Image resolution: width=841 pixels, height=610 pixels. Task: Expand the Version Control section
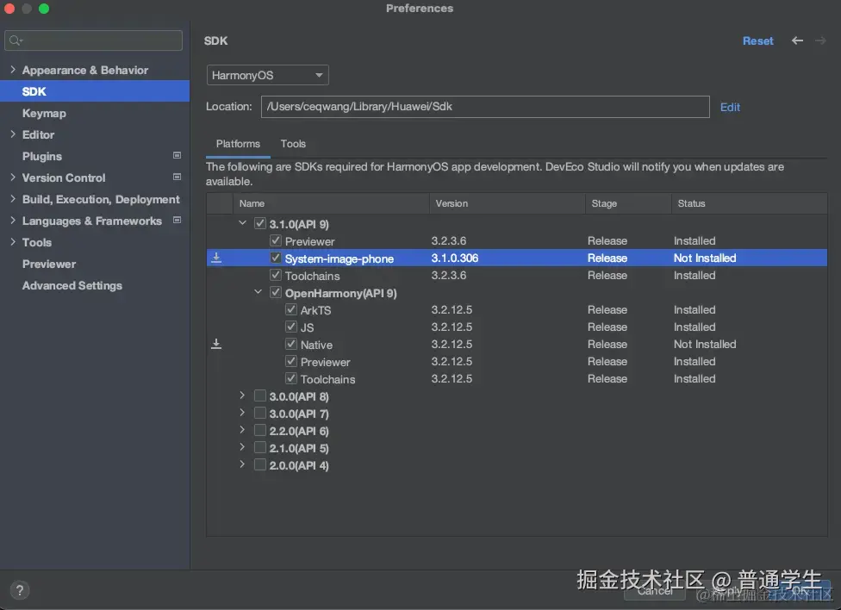(13, 177)
